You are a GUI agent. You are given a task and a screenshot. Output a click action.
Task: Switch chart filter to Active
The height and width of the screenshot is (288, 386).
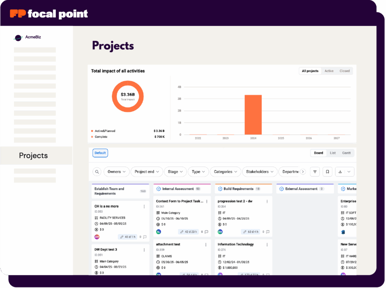pyautogui.click(x=329, y=71)
